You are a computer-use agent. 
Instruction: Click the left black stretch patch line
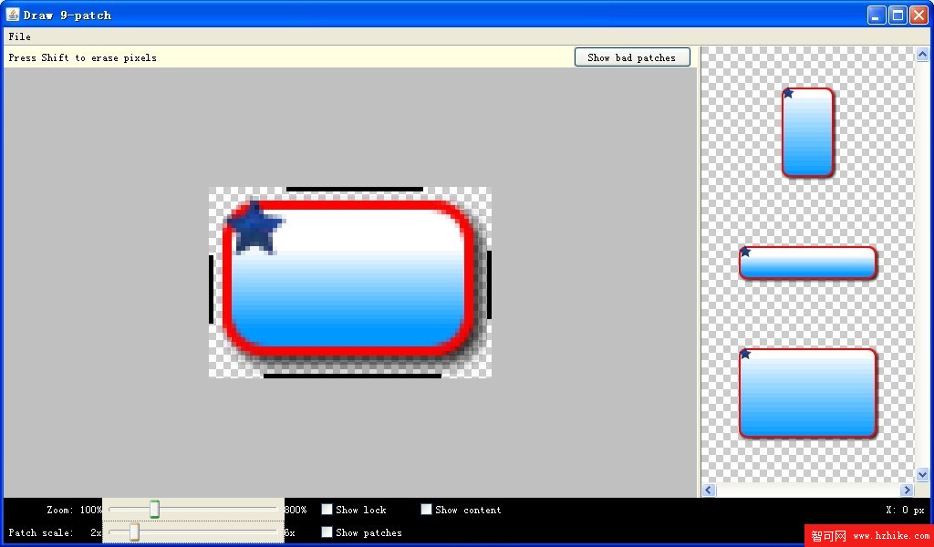pyautogui.click(x=212, y=289)
